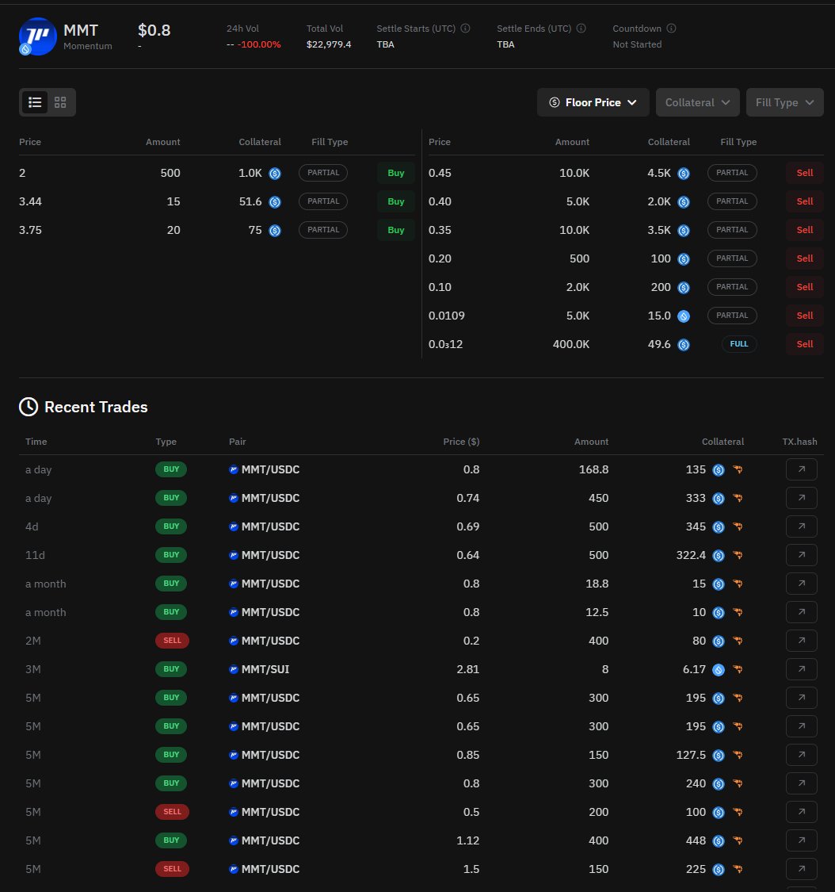Click Sell on the 400.0K amount order
Viewport: 835px width, 892px height.
804,344
